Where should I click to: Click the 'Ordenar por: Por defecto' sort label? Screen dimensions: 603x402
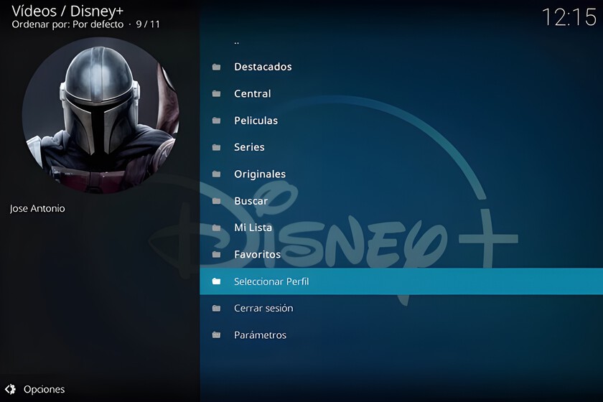(67, 24)
